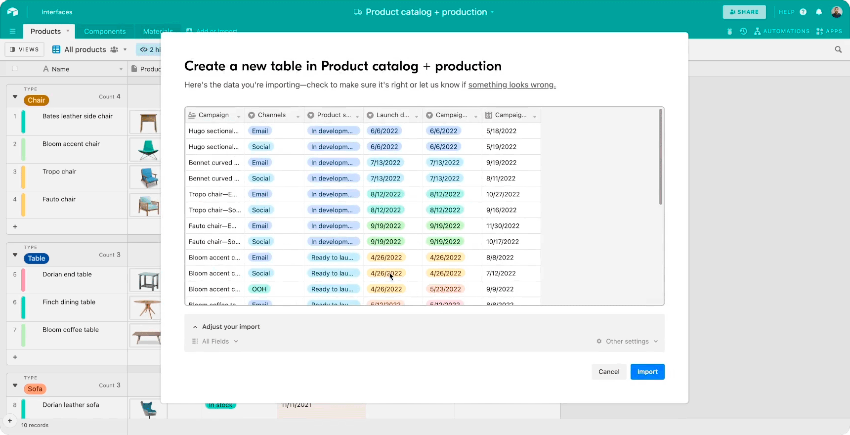Click the Airtable home logo icon
850x435 pixels.
click(x=12, y=12)
